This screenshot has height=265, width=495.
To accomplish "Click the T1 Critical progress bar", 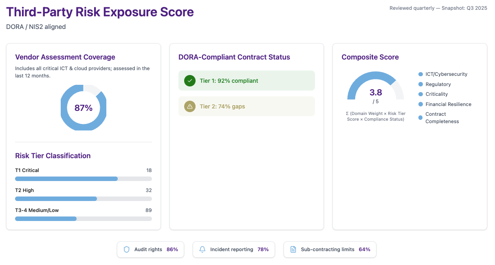I will [x=84, y=179].
